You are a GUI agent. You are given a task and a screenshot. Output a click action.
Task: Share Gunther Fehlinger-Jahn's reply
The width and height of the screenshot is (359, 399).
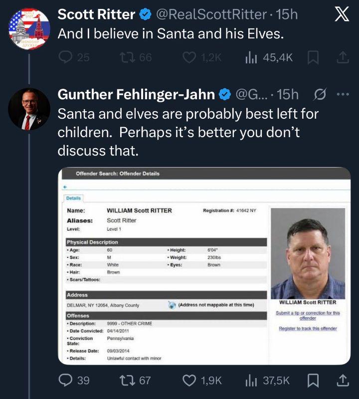pos(343,381)
